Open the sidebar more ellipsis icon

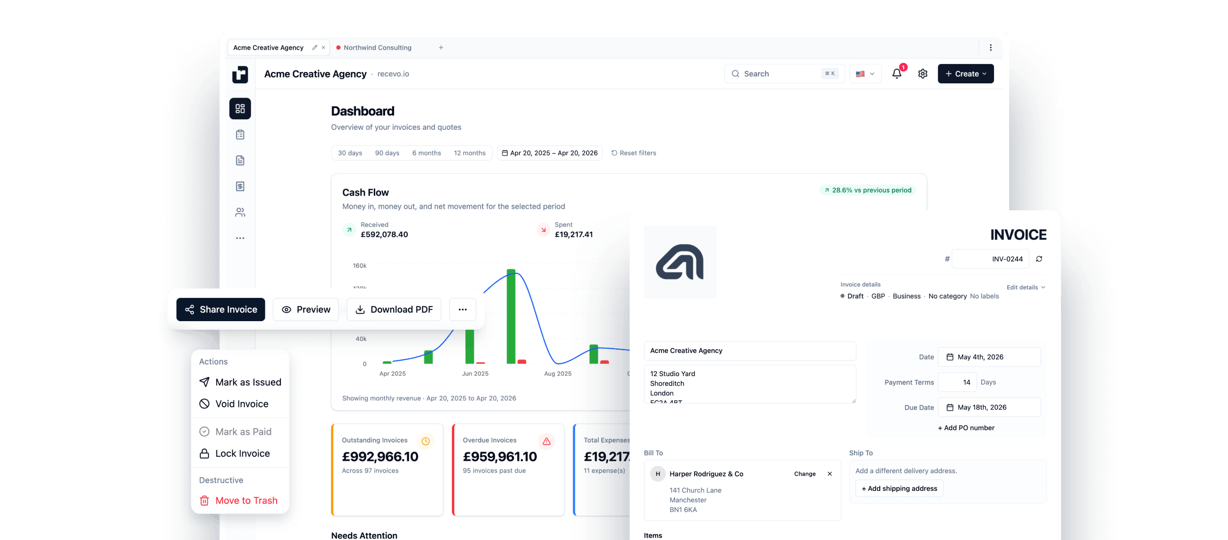[x=240, y=238]
